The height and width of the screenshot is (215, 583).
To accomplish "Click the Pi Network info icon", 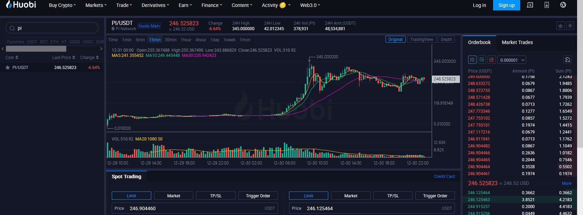I will click(113, 29).
